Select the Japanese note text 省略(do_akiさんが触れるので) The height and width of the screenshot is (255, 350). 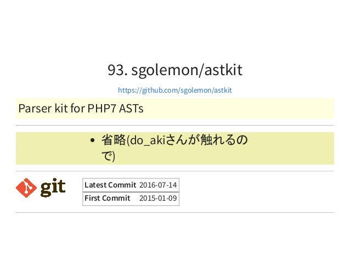174,148
